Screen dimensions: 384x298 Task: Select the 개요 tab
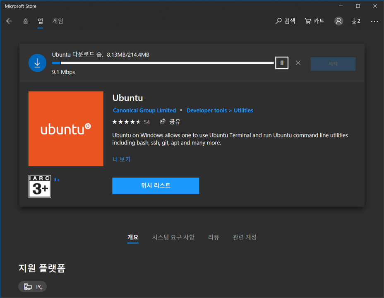[133, 237]
